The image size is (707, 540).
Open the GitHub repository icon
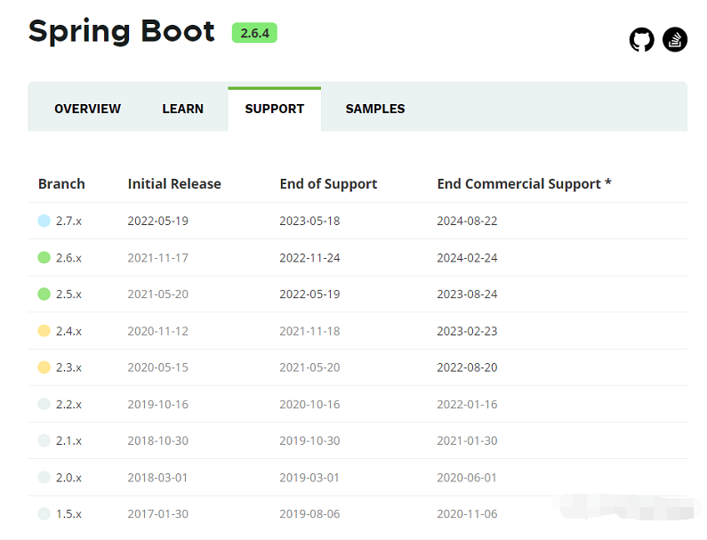641,40
